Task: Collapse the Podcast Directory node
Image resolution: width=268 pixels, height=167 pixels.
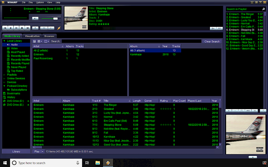Action: [x=4, y=86]
